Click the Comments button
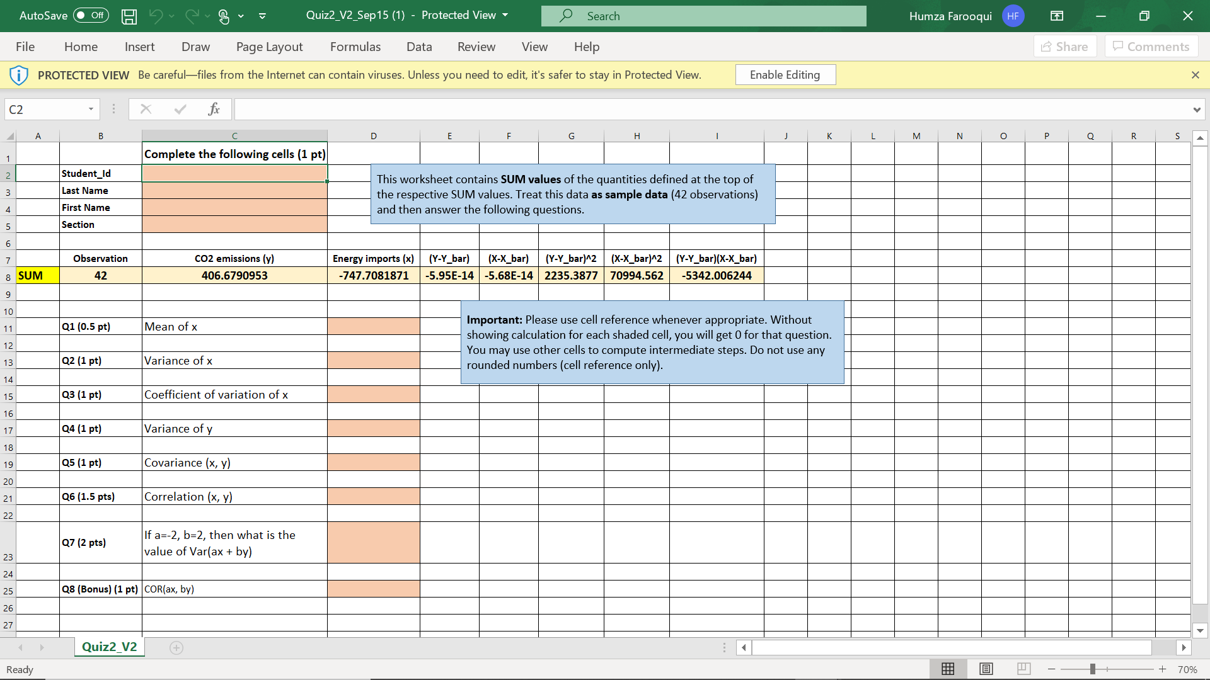Screen dimensions: 1210x680 (x=1151, y=47)
